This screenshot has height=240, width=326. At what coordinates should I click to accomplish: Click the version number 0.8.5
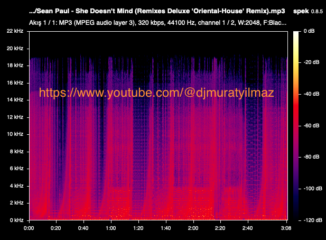point(317,12)
